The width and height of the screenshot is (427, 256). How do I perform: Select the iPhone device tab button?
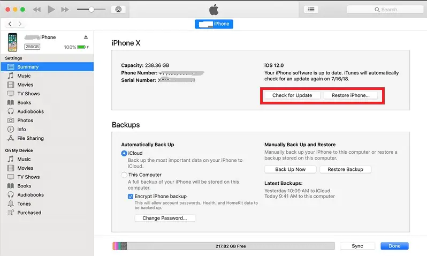click(214, 24)
